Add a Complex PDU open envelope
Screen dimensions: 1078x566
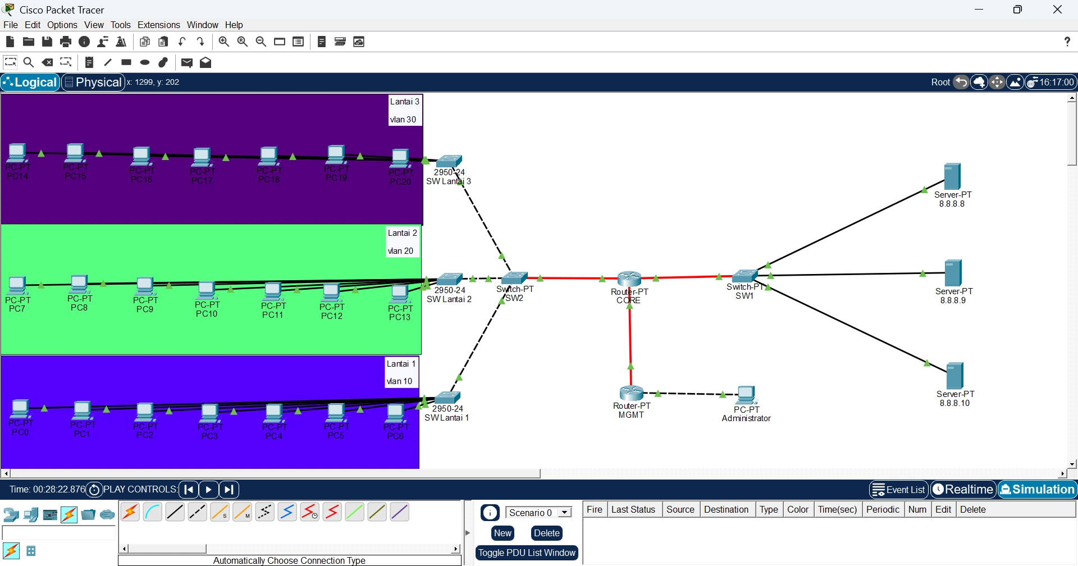[205, 62]
